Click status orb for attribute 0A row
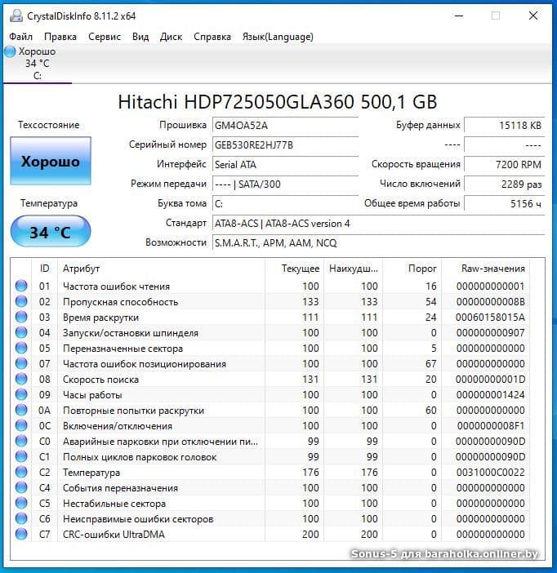 tap(21, 410)
